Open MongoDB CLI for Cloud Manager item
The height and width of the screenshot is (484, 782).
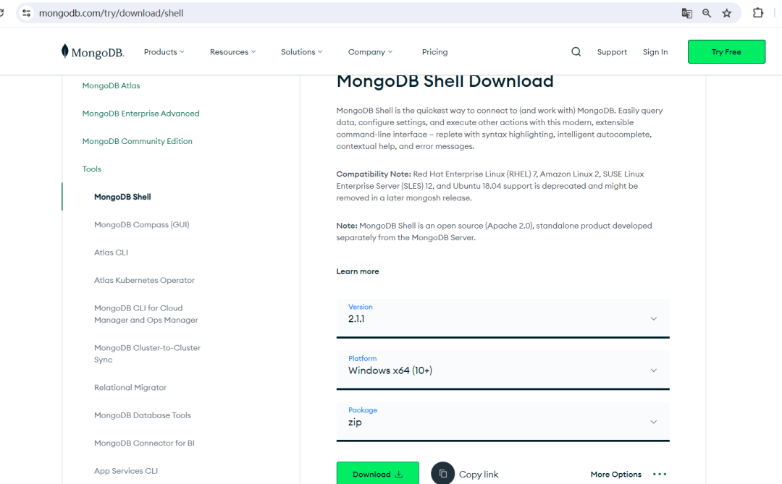point(146,314)
